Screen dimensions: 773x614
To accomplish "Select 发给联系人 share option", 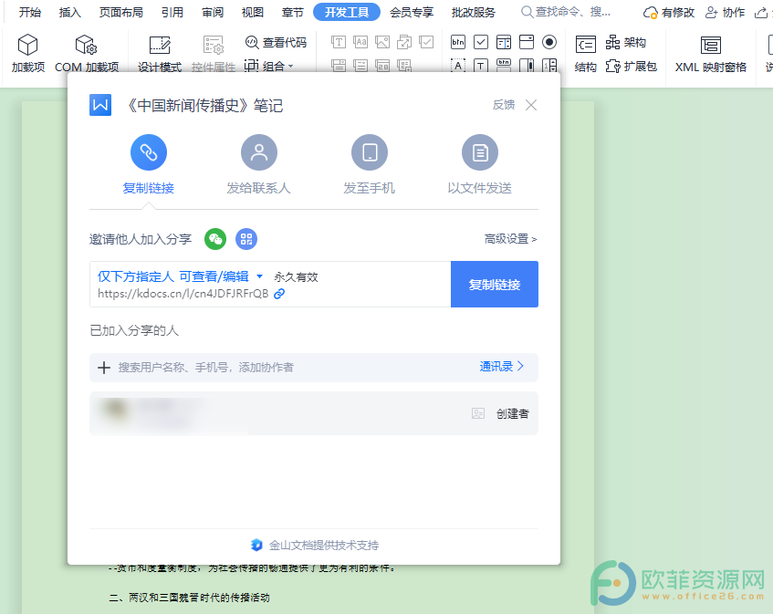I will click(259, 164).
